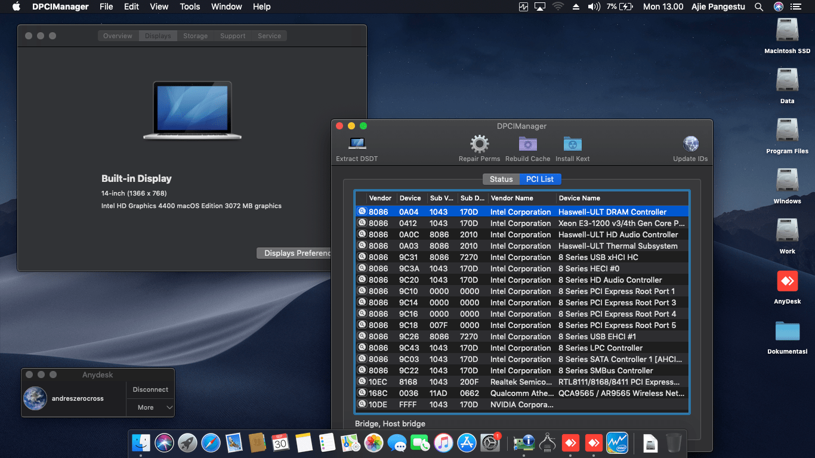Viewport: 815px width, 458px height.
Task: Expand the More dropdown in Anydesk panel
Action: point(150,407)
